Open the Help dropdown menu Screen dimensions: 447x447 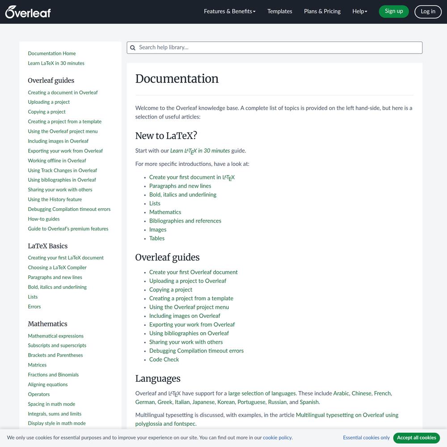click(x=360, y=12)
